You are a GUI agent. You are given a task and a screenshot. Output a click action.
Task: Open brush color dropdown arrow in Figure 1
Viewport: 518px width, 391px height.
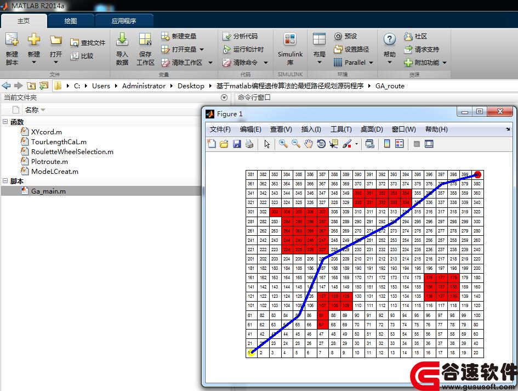(356, 144)
